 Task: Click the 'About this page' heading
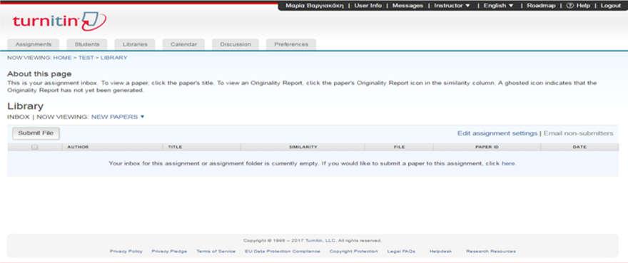[39, 74]
